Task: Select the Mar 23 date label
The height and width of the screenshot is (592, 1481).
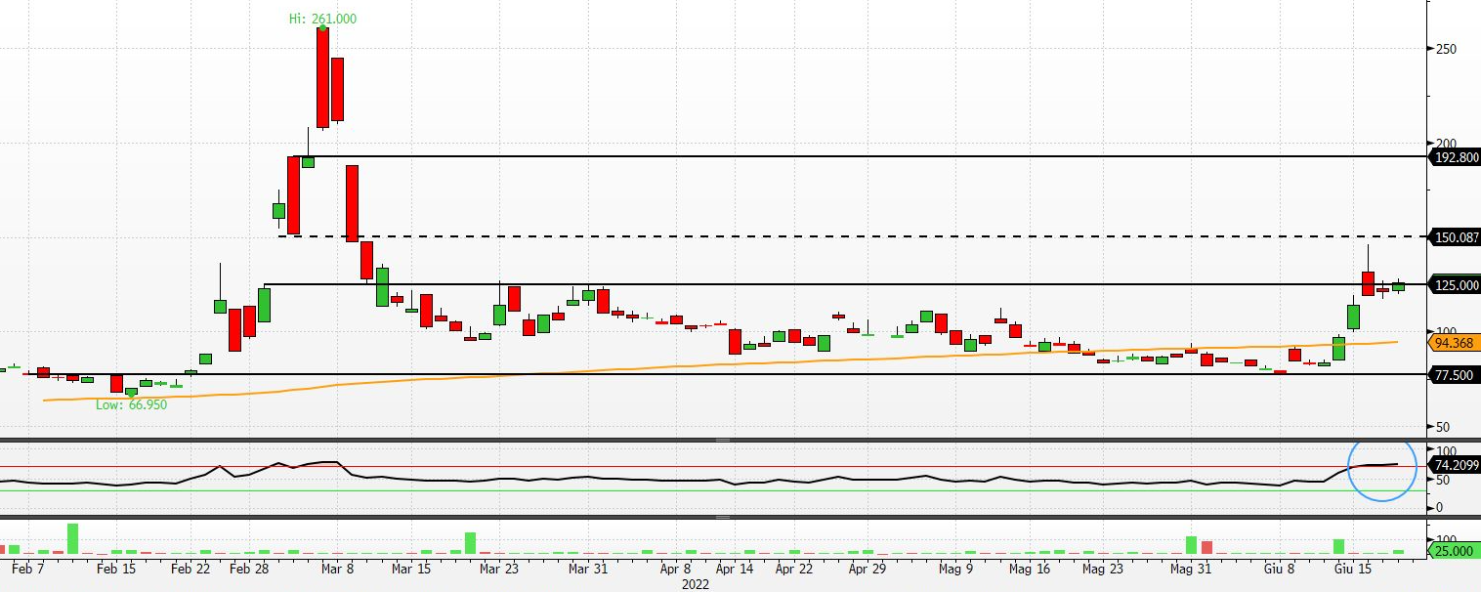Action: (x=499, y=569)
